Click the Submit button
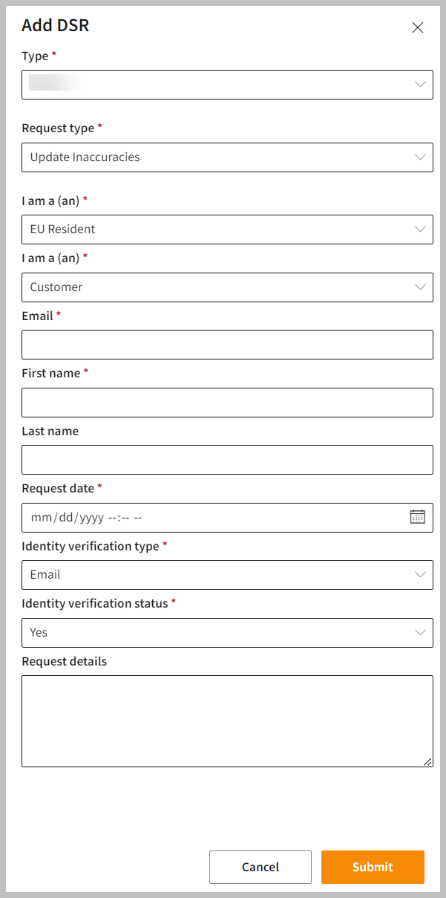 tap(372, 867)
